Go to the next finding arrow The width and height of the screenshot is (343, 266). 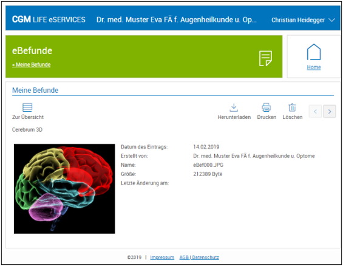(x=330, y=112)
